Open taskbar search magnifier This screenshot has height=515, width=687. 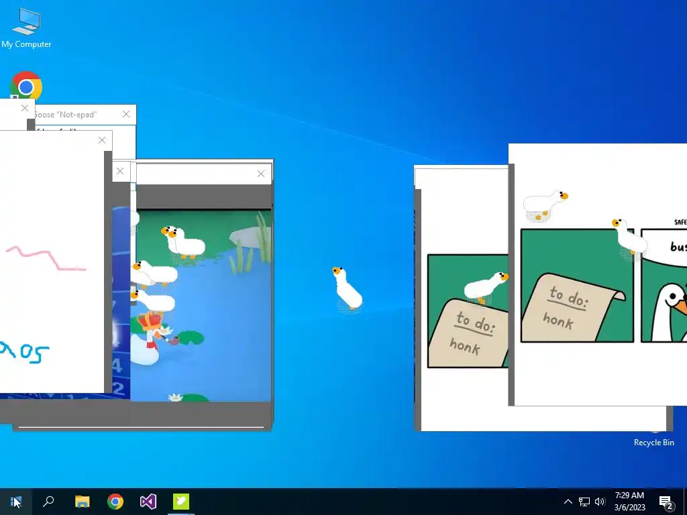pos(48,502)
